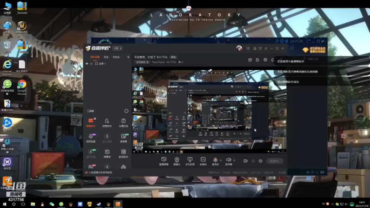Open the gear settings on 弹幕助手 tool
The image size is (370, 208).
click(x=95, y=119)
